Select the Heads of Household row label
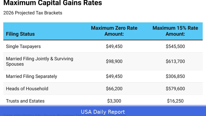The image size is (206, 116). 27,89
